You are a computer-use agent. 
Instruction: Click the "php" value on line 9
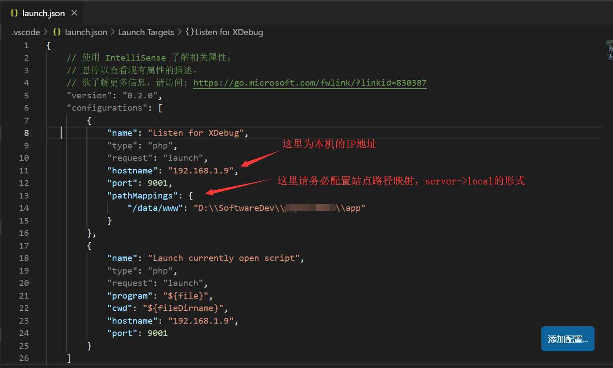pyautogui.click(x=160, y=145)
